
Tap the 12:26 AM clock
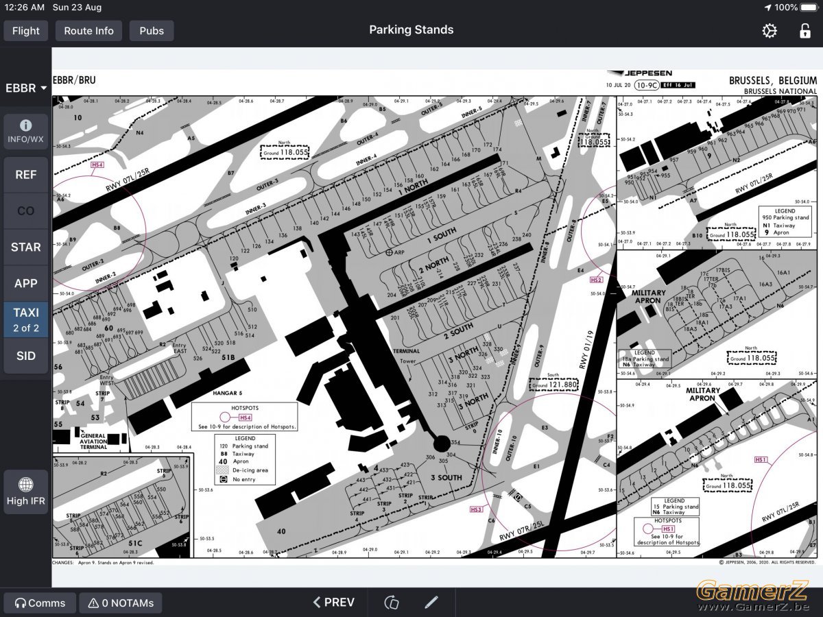[25, 8]
